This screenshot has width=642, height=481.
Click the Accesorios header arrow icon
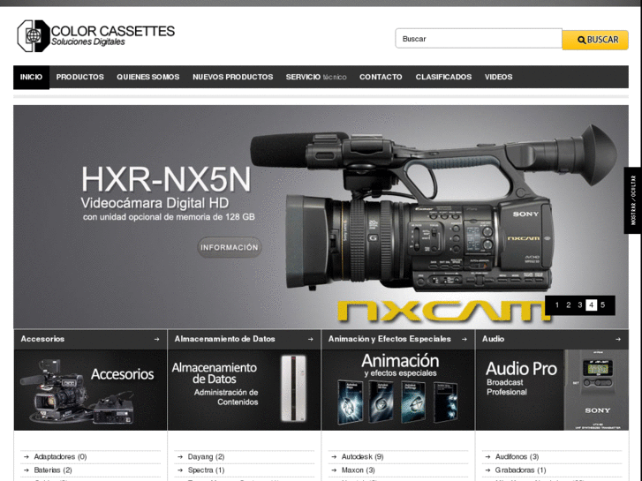coord(157,340)
